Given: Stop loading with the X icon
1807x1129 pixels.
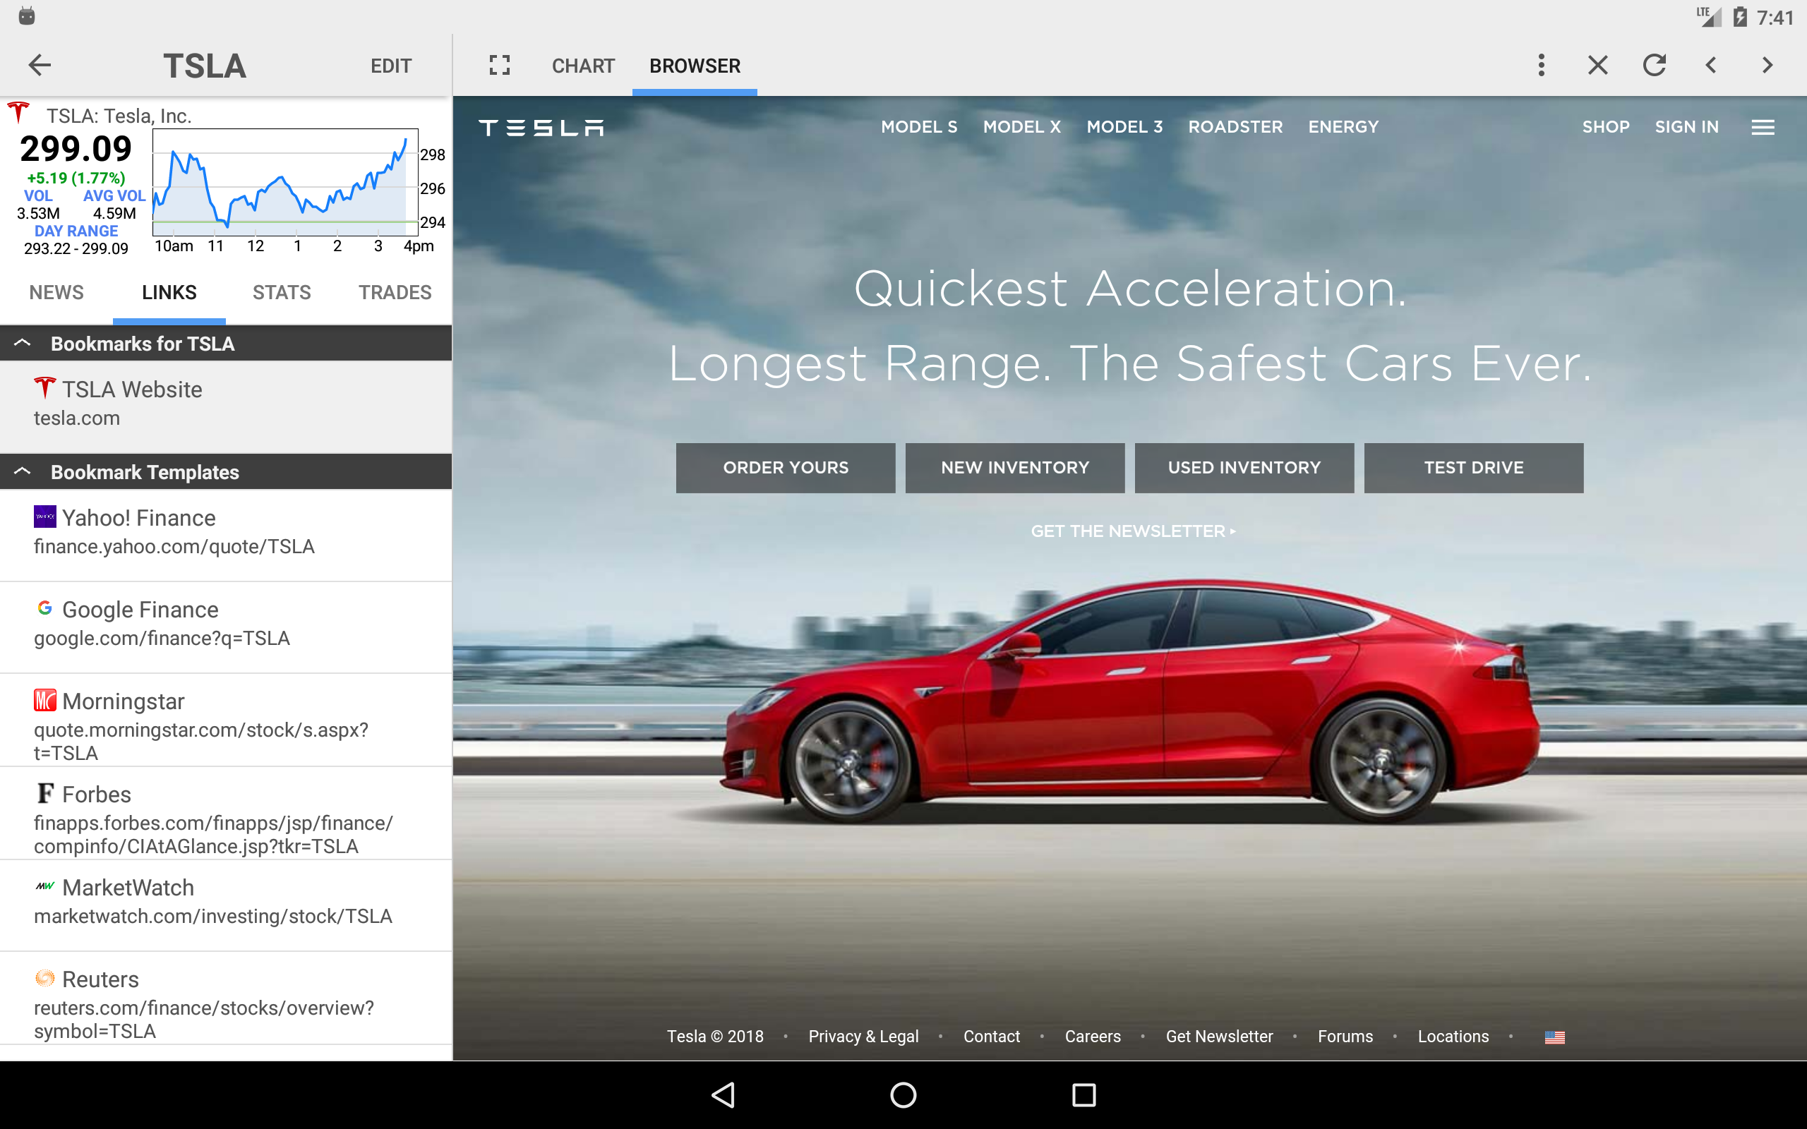Looking at the screenshot, I should coord(1597,66).
